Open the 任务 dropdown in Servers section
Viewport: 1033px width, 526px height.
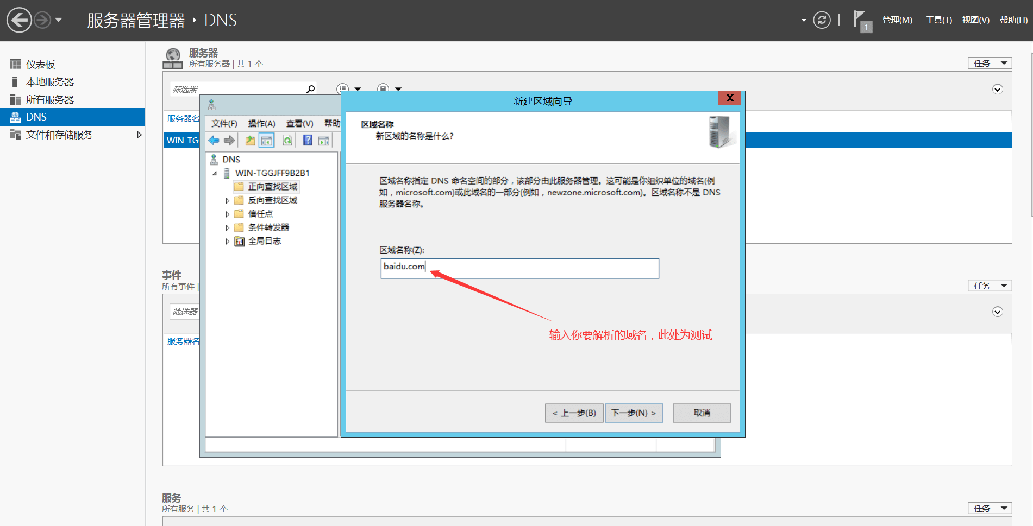coord(989,63)
